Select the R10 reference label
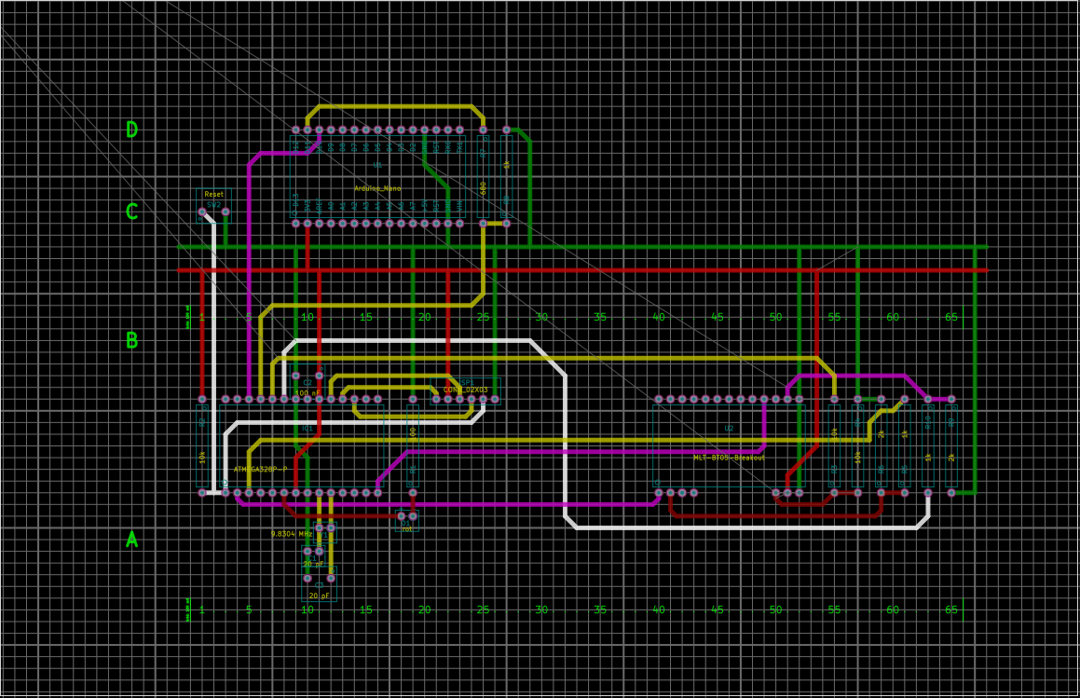Image resolution: width=1080 pixels, height=698 pixels. tap(928, 422)
